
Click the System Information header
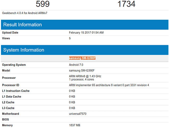(x=24, y=50)
